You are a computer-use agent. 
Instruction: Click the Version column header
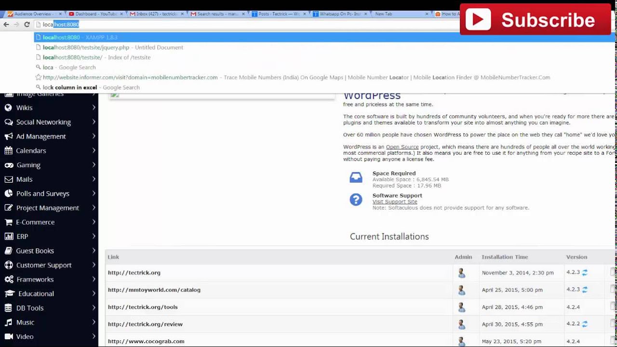point(577,257)
